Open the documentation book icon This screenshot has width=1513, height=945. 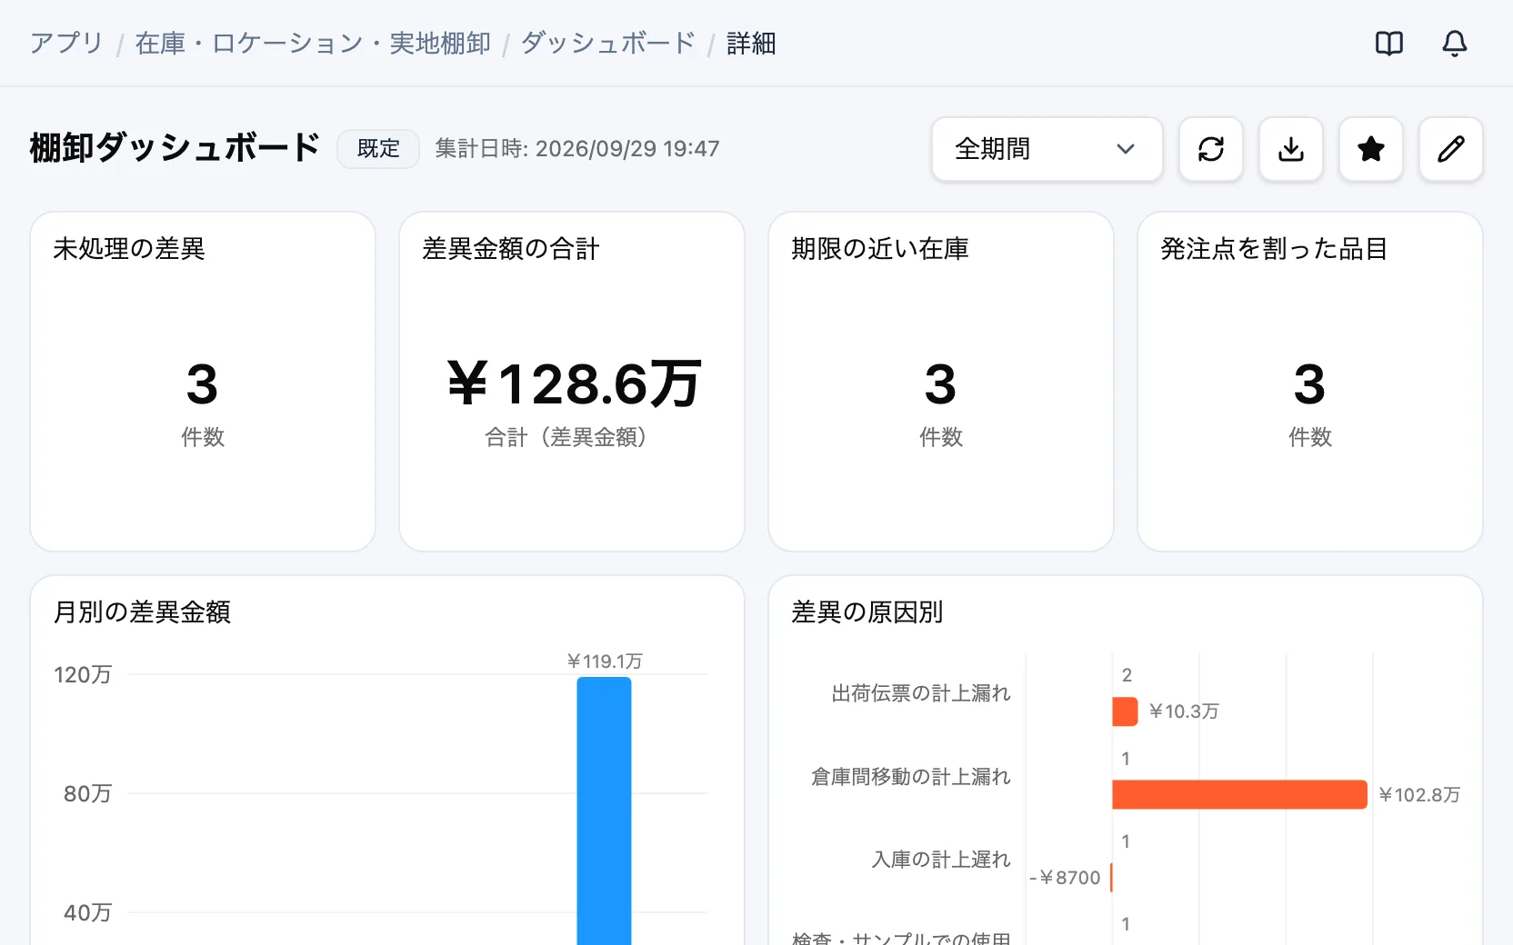coord(1388,43)
